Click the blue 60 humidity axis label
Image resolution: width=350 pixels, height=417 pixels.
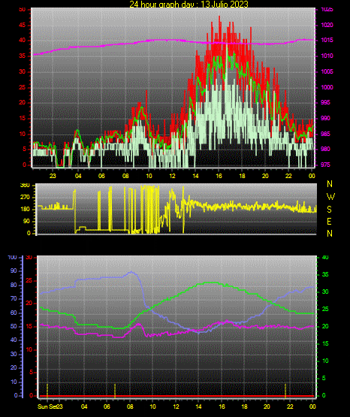pyautogui.click(x=14, y=313)
